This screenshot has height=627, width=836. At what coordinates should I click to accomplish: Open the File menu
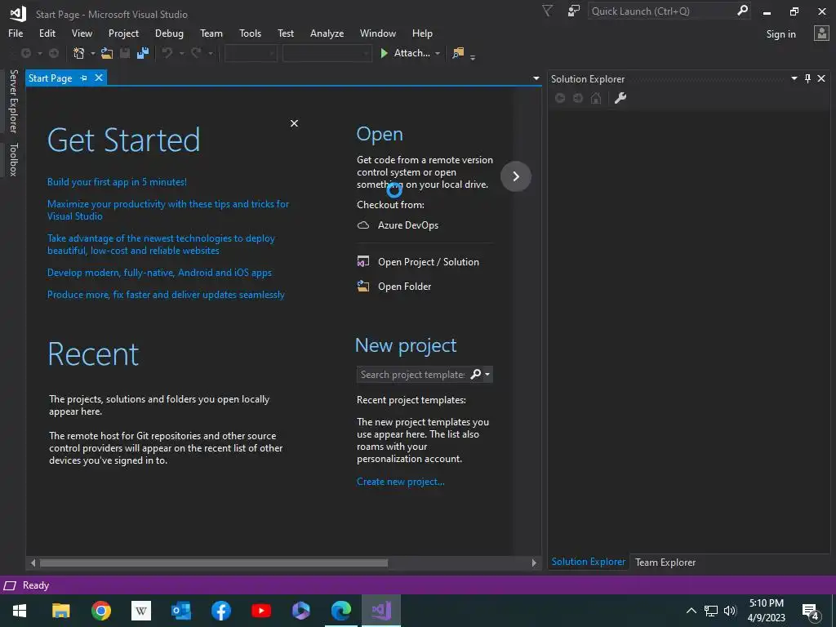(x=16, y=33)
